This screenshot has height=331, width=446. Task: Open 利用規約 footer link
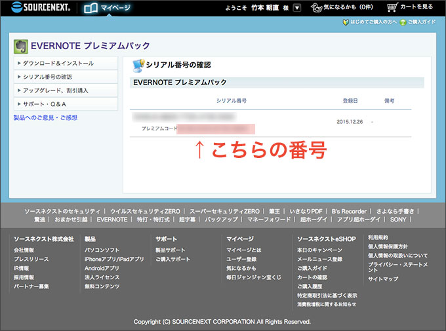pos(378,237)
